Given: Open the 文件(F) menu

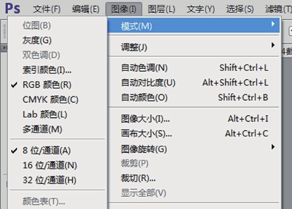Looking at the screenshot, I should coord(47,9).
